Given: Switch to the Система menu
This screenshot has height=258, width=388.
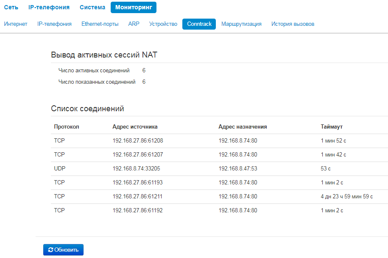Looking at the screenshot, I should coord(92,7).
